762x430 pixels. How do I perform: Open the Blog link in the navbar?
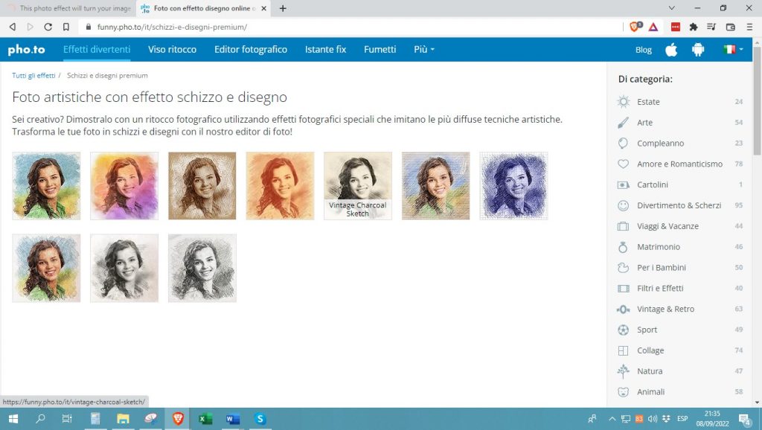(x=643, y=49)
